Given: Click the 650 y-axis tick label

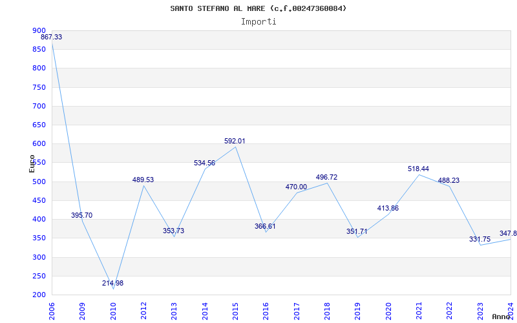Looking at the screenshot, I should click(x=39, y=125).
